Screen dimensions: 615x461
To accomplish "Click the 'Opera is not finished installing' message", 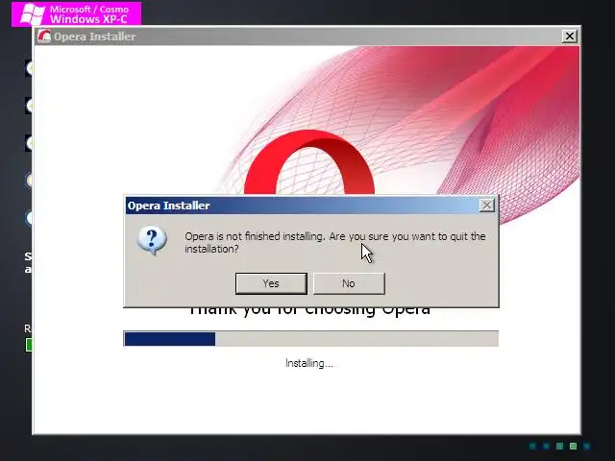I will [335, 243].
